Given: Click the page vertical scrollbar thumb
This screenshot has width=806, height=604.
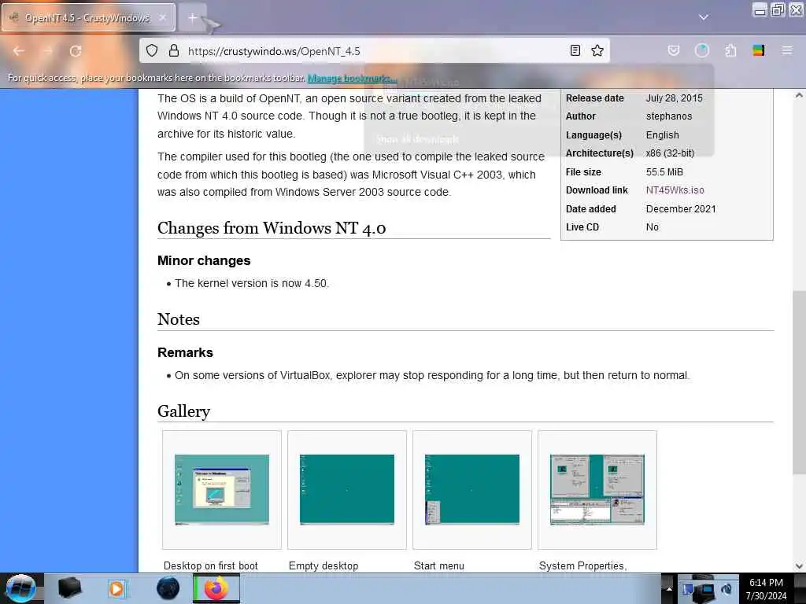Looking at the screenshot, I should click(x=799, y=383).
